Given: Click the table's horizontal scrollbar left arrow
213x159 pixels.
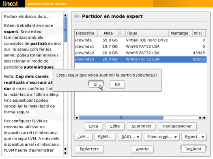Looking at the screenshot, I should [77, 118].
